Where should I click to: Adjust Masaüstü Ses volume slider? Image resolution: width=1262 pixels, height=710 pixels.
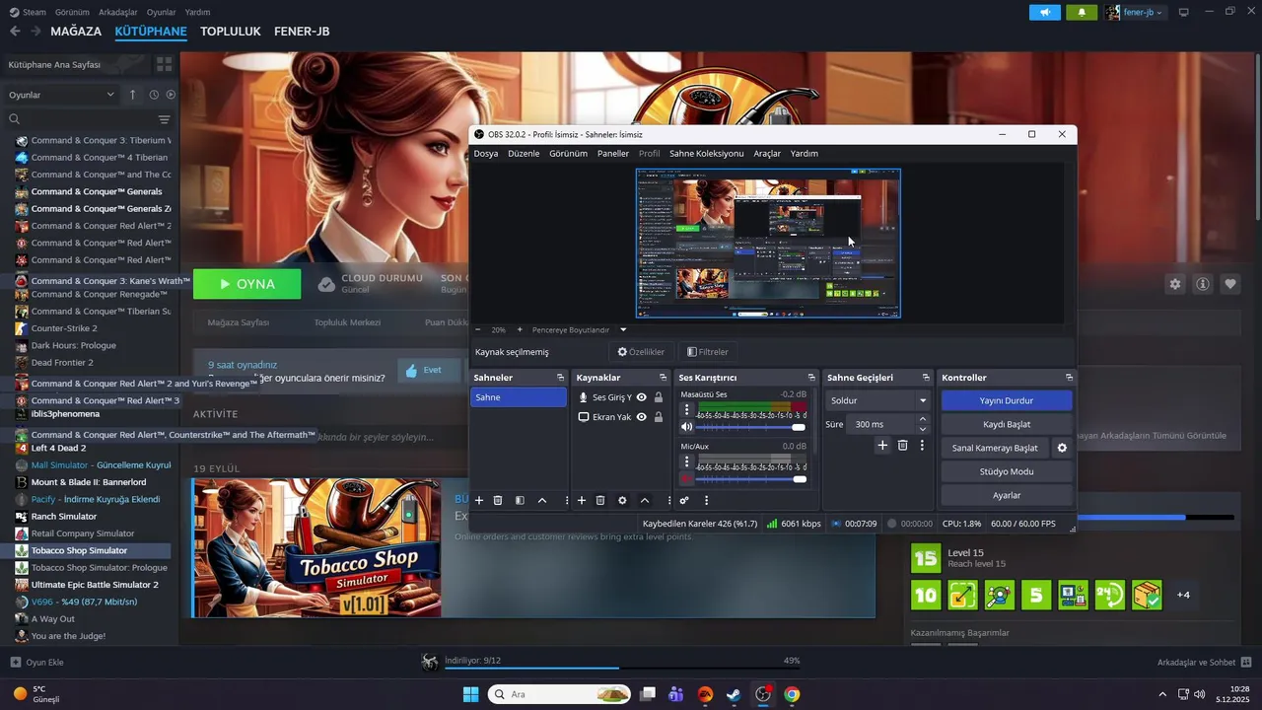point(752,427)
